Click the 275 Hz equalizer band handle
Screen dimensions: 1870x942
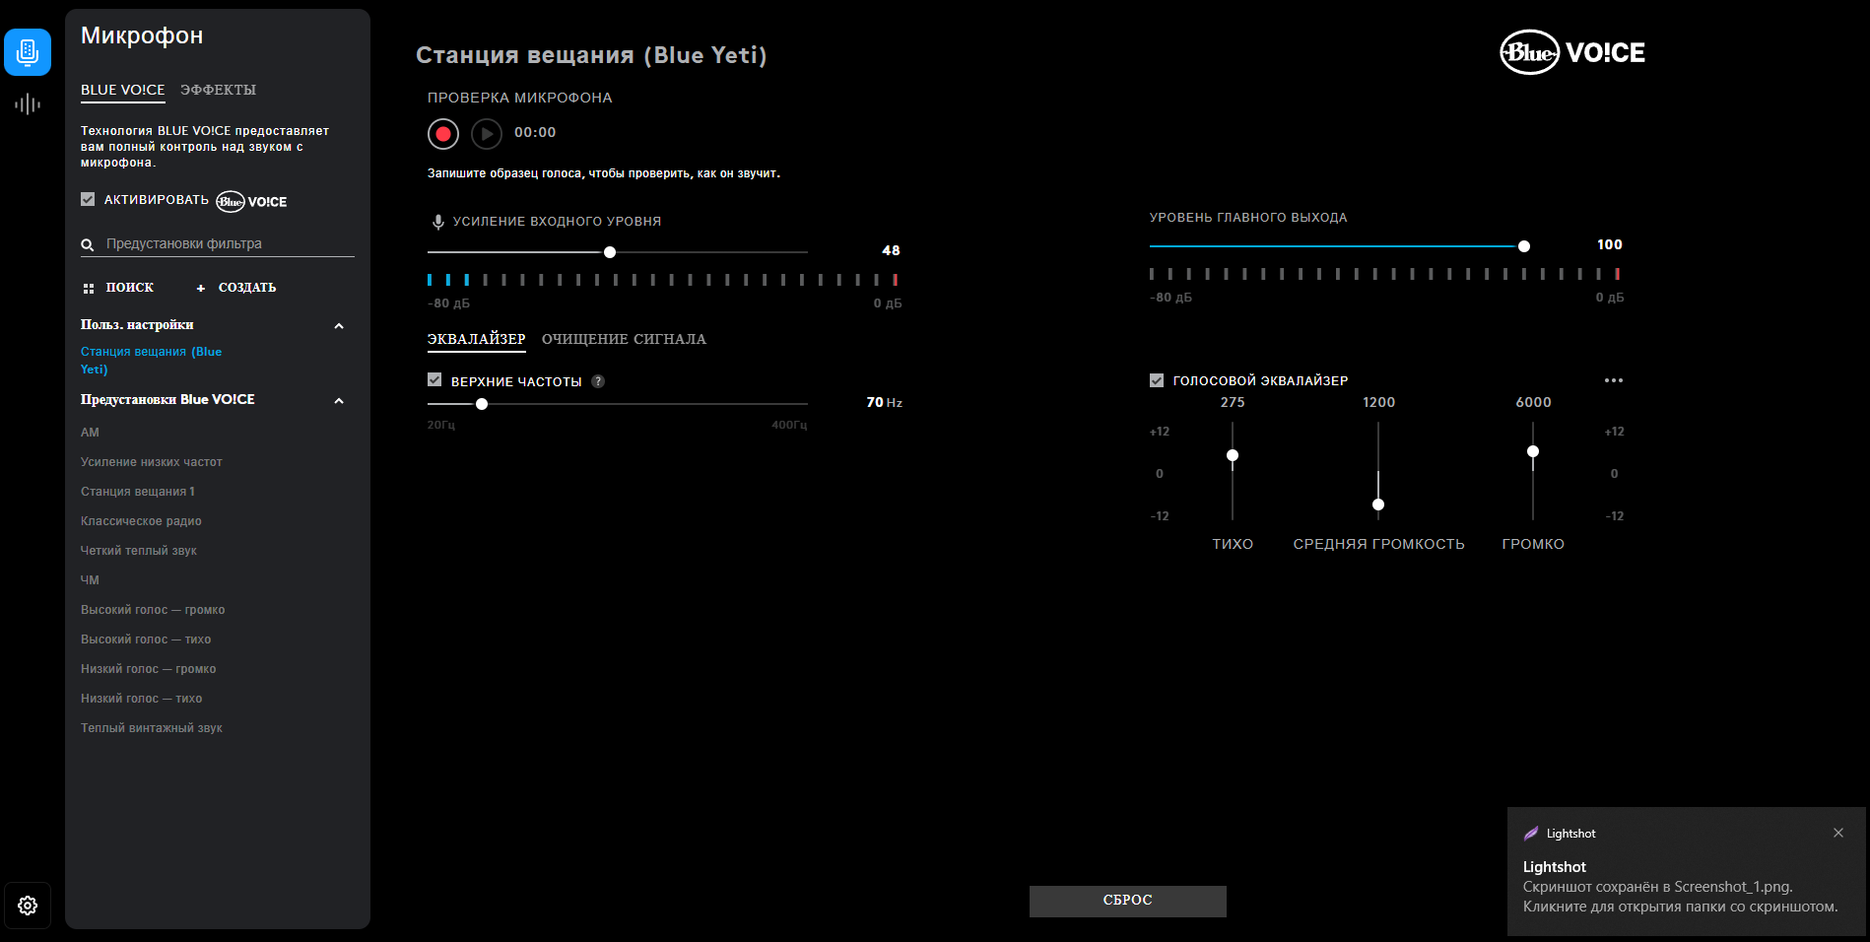(1233, 455)
